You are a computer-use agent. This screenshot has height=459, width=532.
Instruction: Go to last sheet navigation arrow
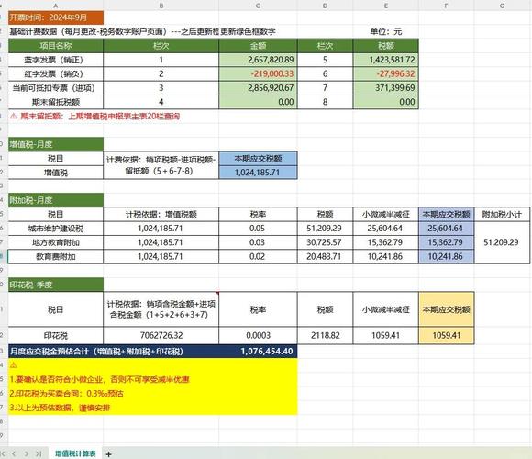tap(39, 453)
